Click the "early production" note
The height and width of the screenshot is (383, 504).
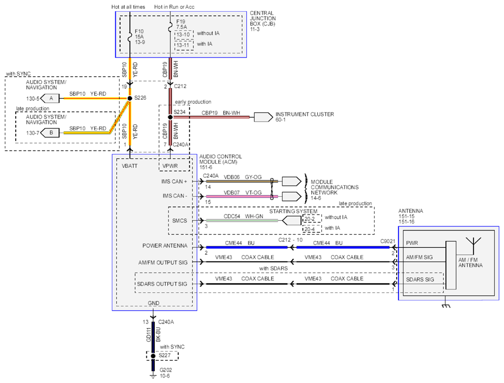point(193,102)
